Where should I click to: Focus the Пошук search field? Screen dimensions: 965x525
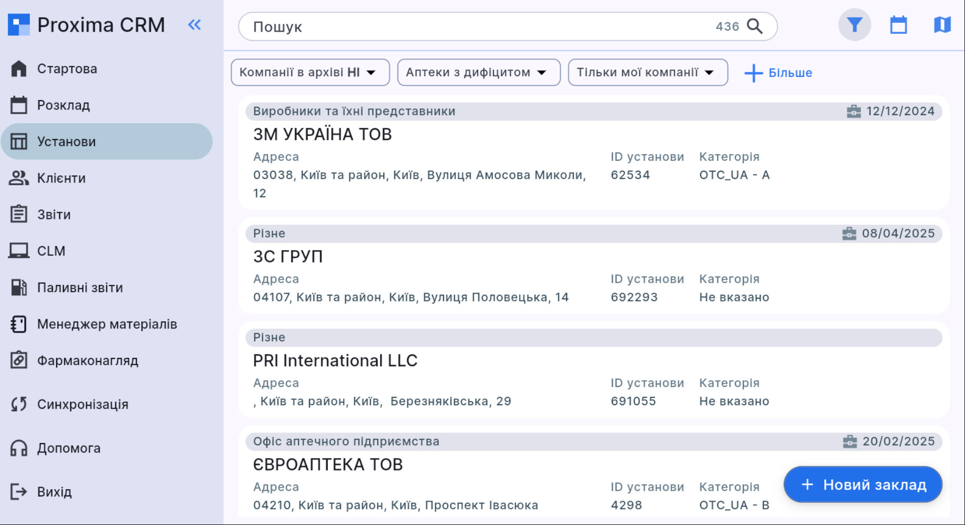(478, 26)
